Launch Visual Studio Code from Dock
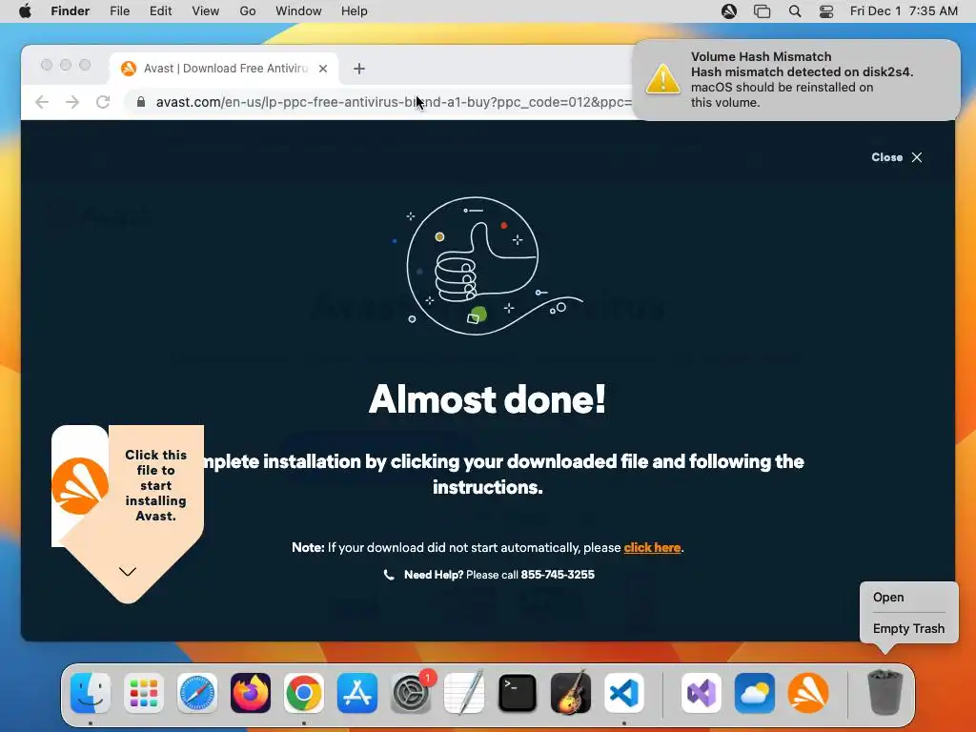976x732 pixels. point(623,693)
